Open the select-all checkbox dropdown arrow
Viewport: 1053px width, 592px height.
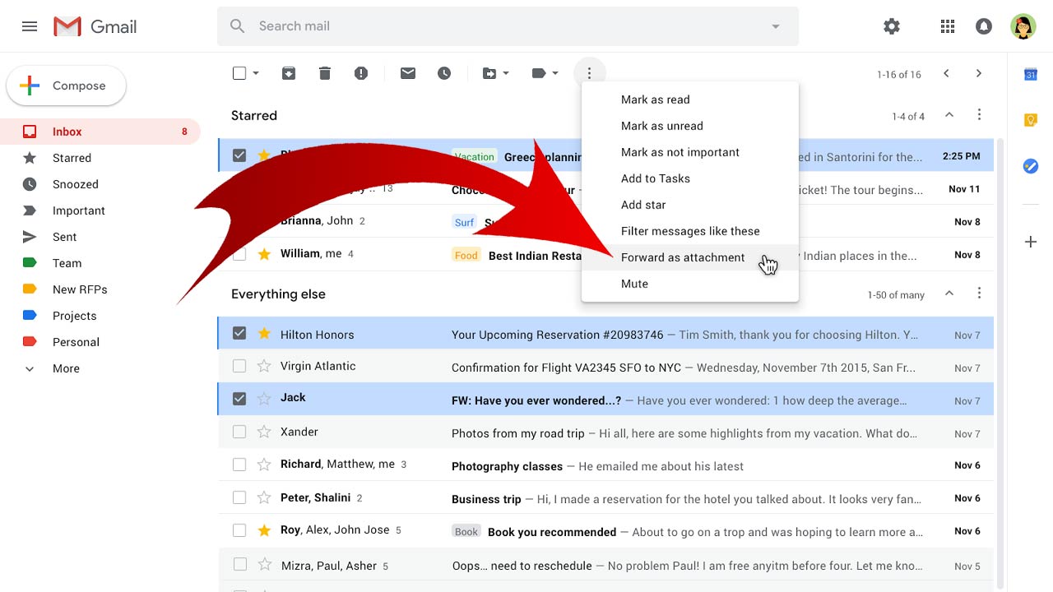tap(256, 73)
